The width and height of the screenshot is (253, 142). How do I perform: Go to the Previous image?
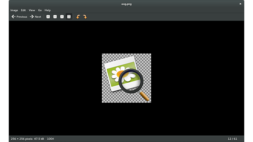click(19, 17)
